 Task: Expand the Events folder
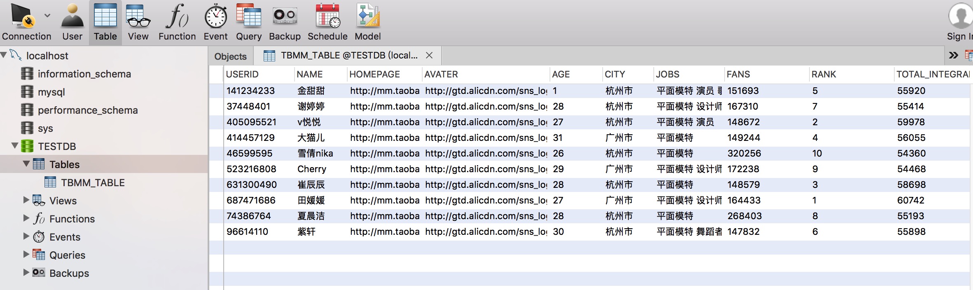(x=26, y=236)
